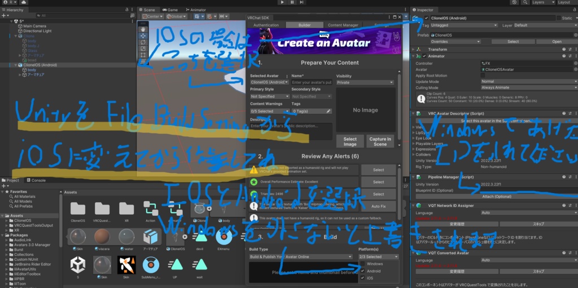
Task: Select the Rotate tool in Scene view
Action: pyautogui.click(x=143, y=42)
